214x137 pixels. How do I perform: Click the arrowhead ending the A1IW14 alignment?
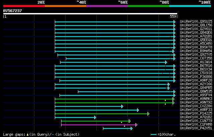pyautogui.click(x=166, y=62)
